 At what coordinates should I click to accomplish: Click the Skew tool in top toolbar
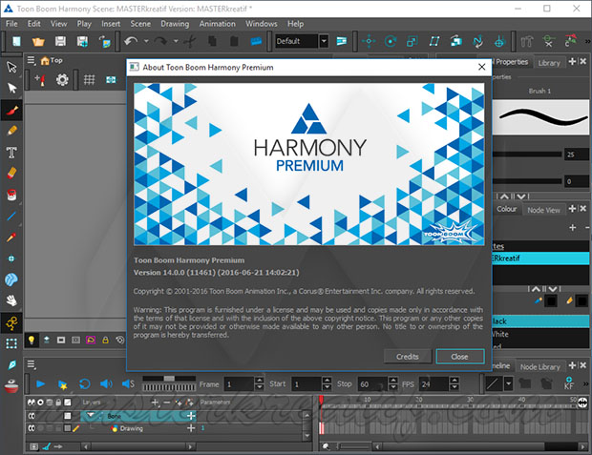click(434, 41)
